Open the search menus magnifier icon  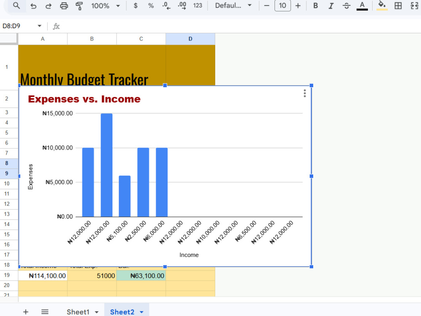point(16,5)
